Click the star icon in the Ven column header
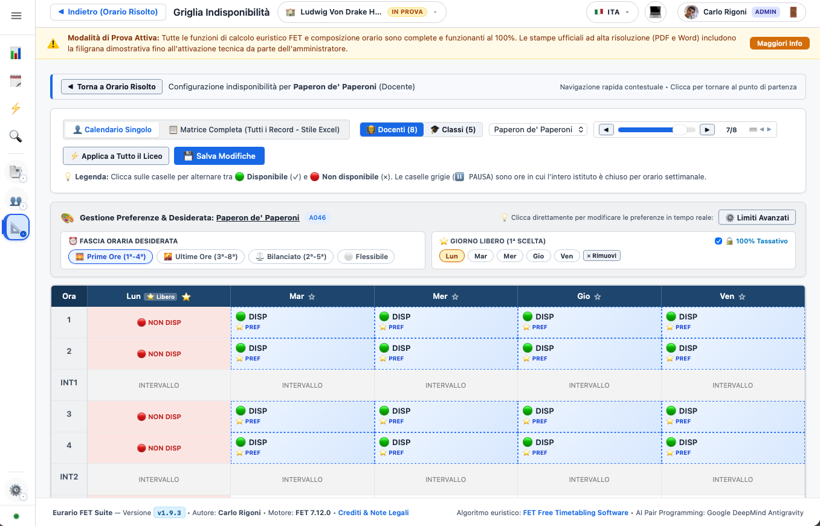 pos(742,297)
